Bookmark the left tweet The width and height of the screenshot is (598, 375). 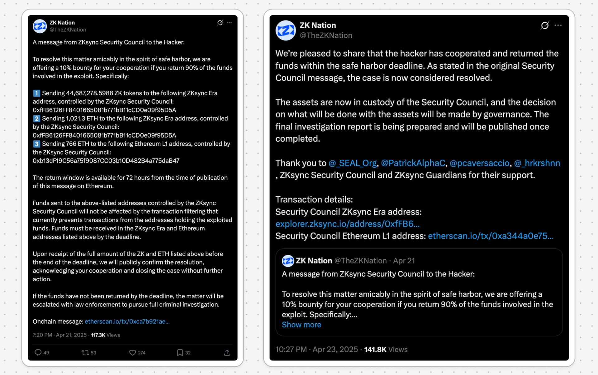point(180,352)
